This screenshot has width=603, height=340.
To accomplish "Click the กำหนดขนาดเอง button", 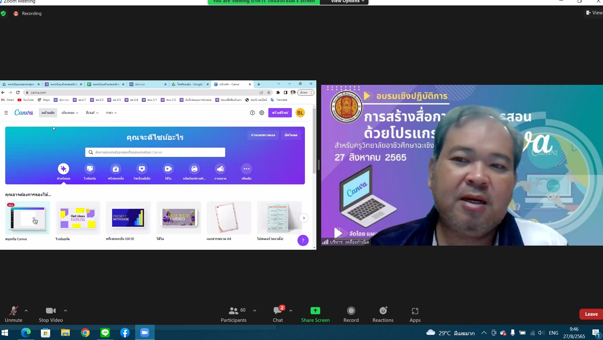I will (263, 135).
